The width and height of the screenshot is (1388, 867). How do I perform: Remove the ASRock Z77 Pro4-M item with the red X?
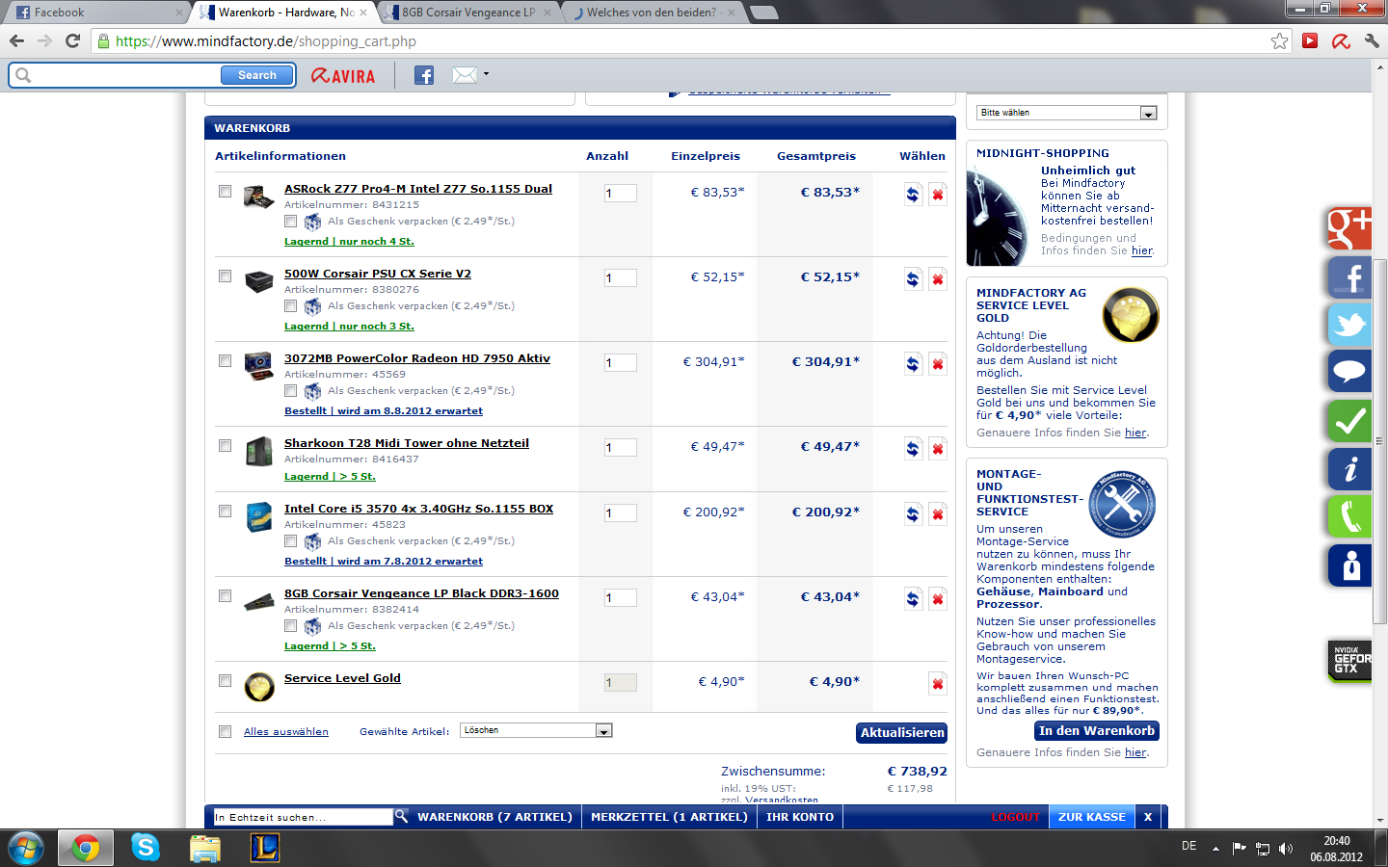(x=937, y=195)
